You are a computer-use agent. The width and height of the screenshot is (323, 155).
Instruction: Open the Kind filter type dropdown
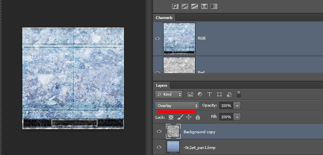tap(168, 94)
